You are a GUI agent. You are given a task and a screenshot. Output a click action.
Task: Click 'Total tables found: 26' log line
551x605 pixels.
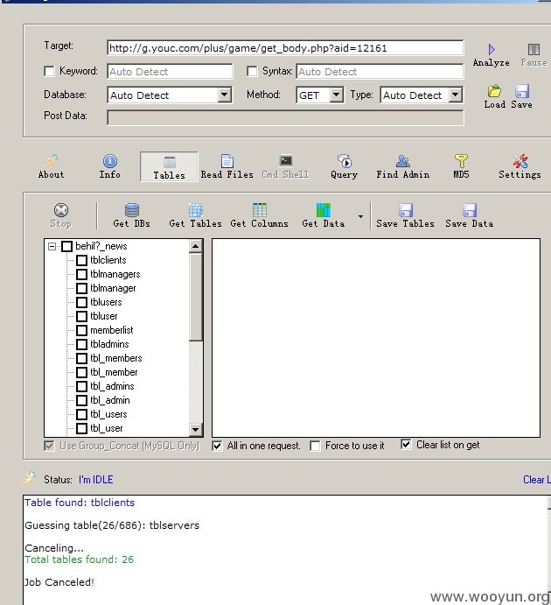[x=79, y=559]
